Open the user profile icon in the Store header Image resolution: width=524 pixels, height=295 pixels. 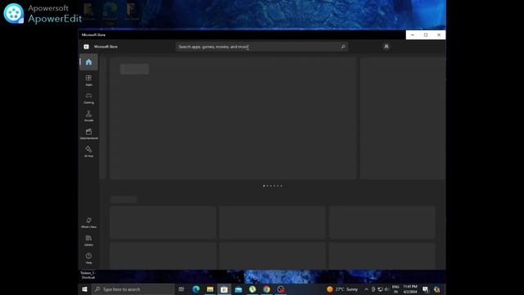(x=386, y=47)
